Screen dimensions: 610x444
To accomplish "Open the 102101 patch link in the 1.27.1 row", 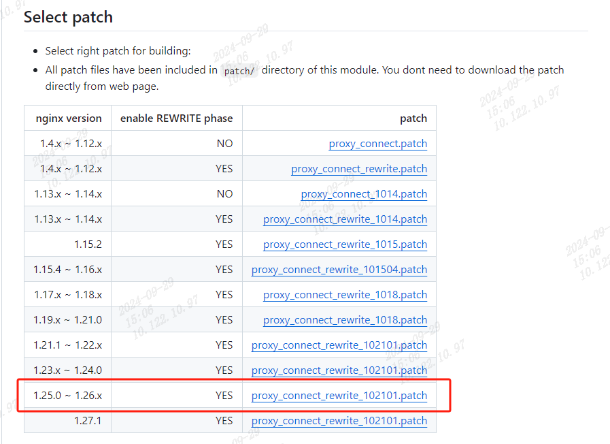I will 339,421.
